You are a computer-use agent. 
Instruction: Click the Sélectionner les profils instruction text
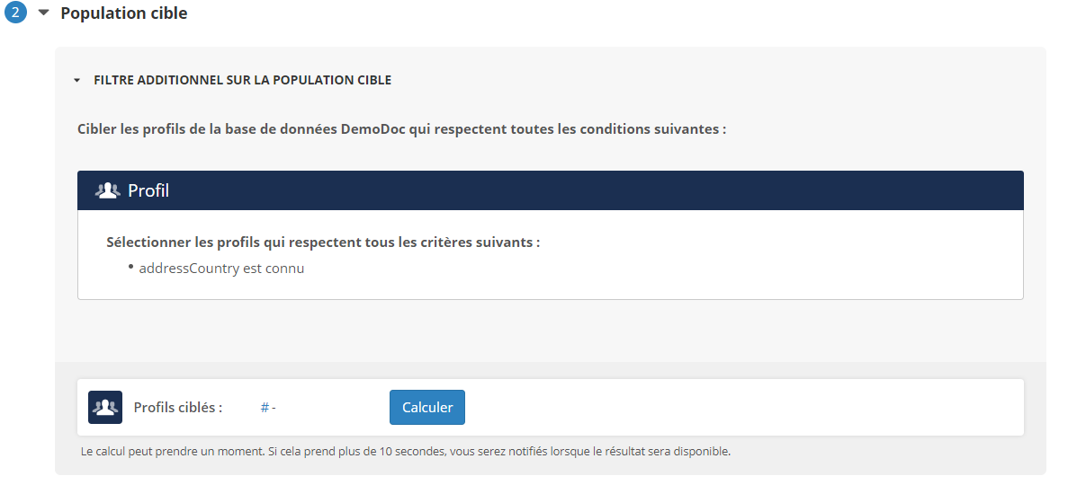coord(323,242)
